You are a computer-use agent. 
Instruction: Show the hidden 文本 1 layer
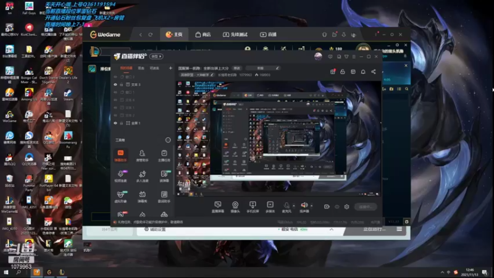tap(115, 107)
